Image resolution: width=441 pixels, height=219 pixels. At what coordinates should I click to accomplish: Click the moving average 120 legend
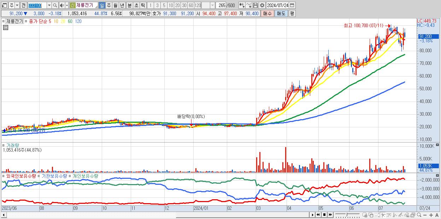[78, 21]
